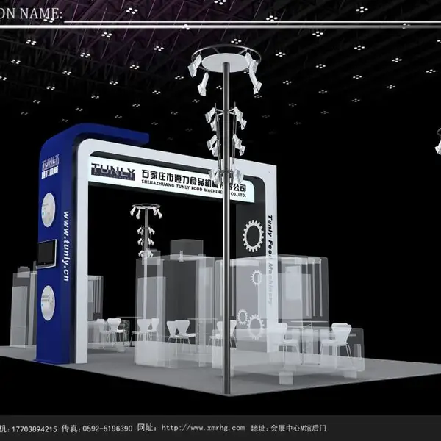Click the TV monitor on the blue pillar
The height and width of the screenshot is (441, 441).
pyautogui.click(x=46, y=254)
